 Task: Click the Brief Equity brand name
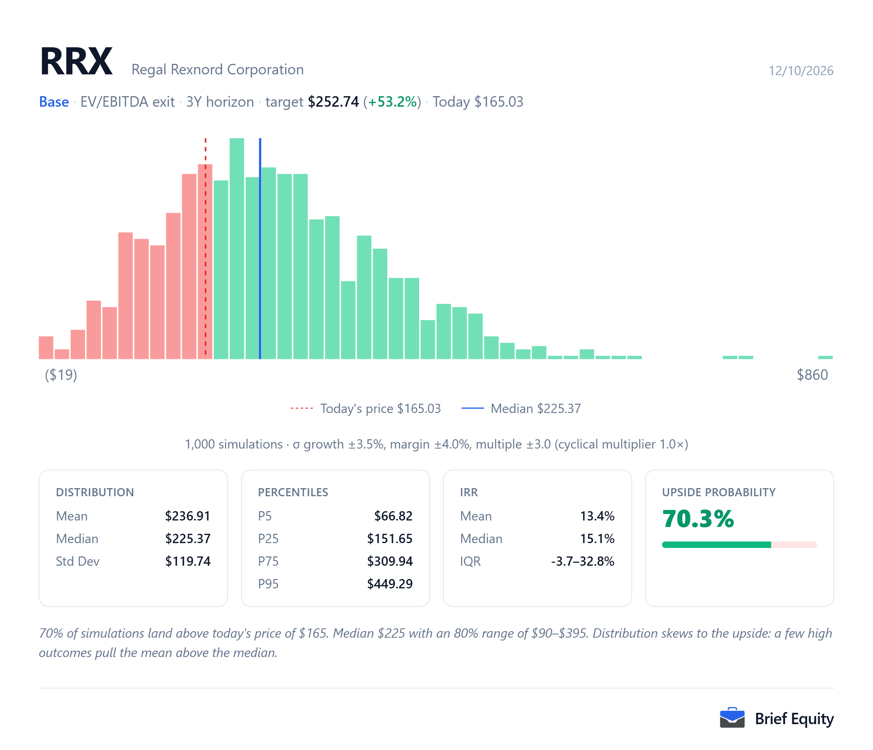point(794,719)
